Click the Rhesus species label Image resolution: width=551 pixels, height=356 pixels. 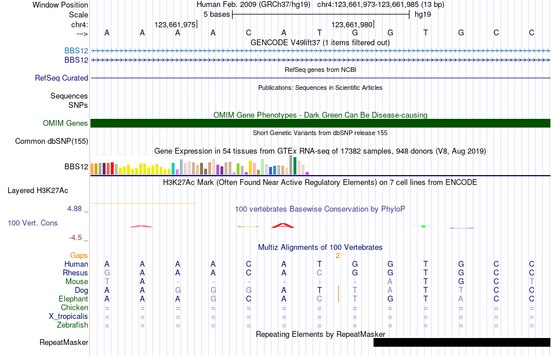(75, 273)
